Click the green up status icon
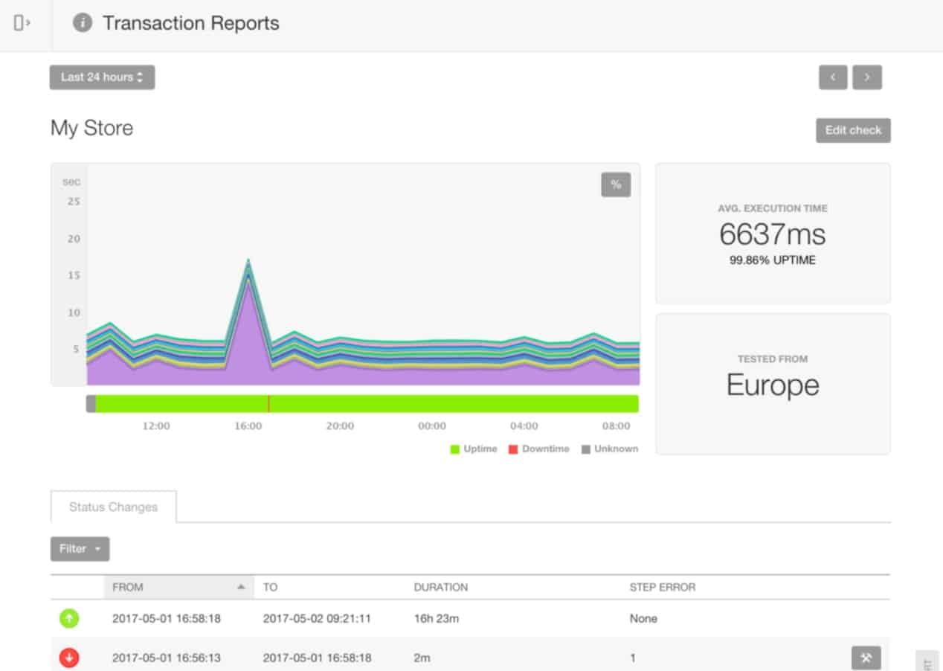Viewport: 943px width, 671px height. point(69,618)
